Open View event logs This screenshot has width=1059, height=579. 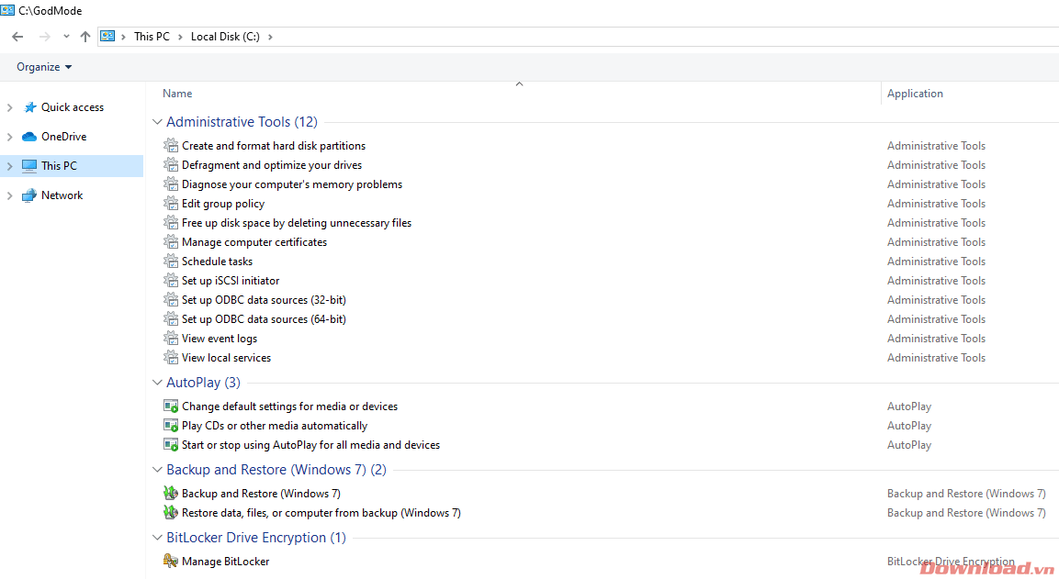[220, 339]
